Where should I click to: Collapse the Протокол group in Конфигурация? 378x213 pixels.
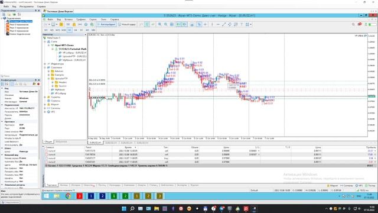(x=2, y=122)
